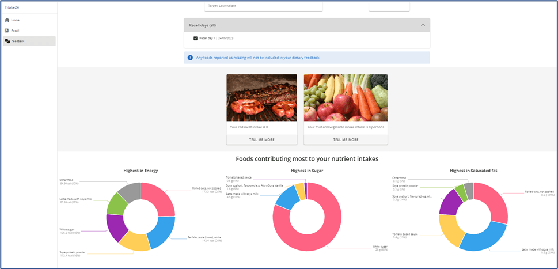Select green Latte slice in Energy chart

(117, 204)
